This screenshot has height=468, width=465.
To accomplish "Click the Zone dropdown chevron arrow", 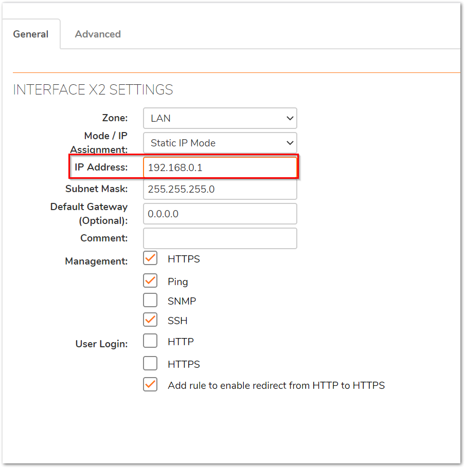I will [290, 118].
